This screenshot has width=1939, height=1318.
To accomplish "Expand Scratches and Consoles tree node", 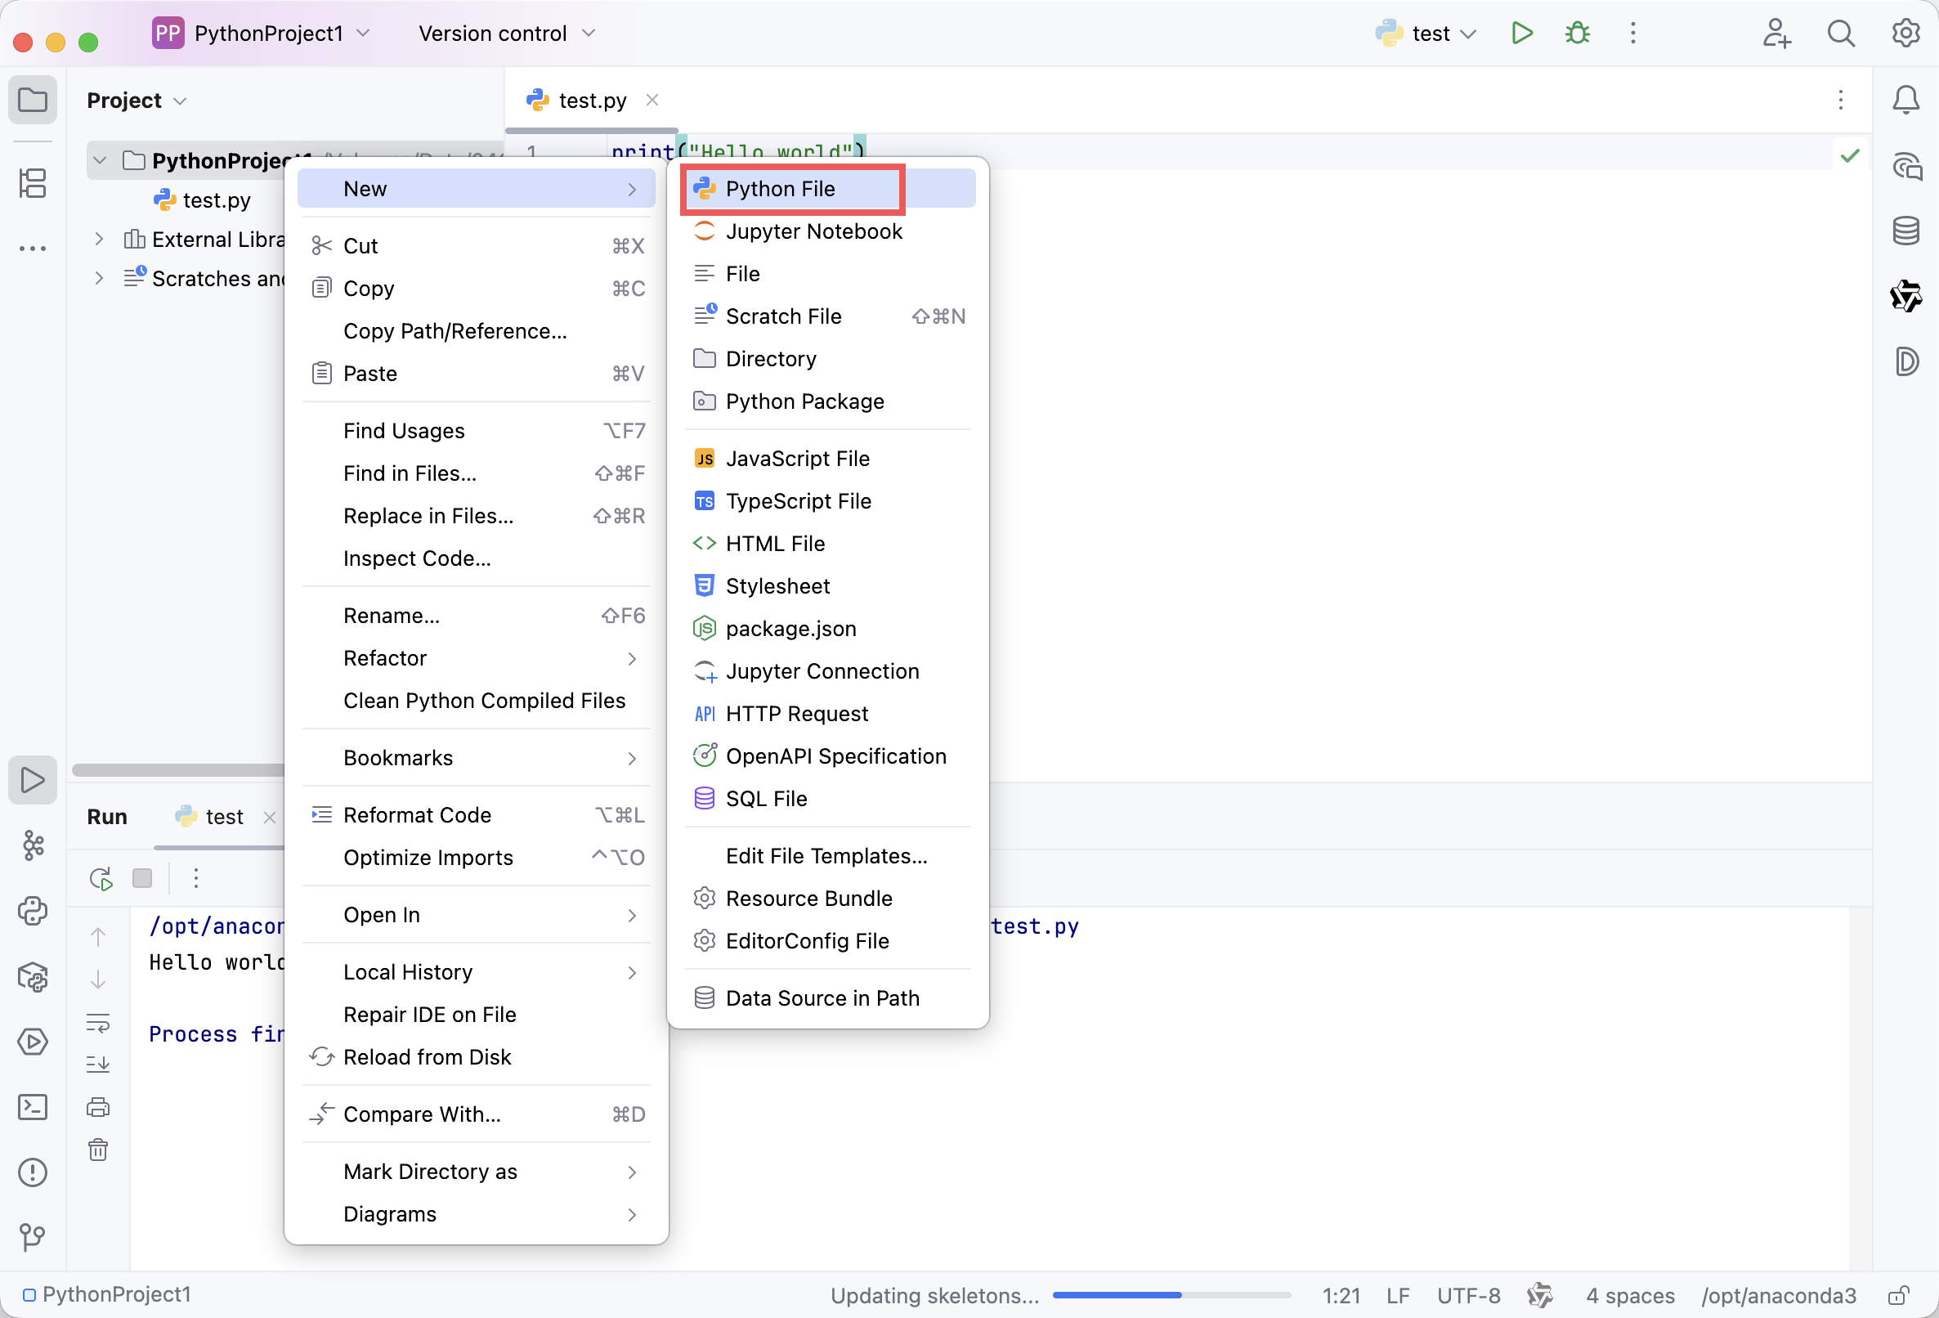I will point(99,278).
